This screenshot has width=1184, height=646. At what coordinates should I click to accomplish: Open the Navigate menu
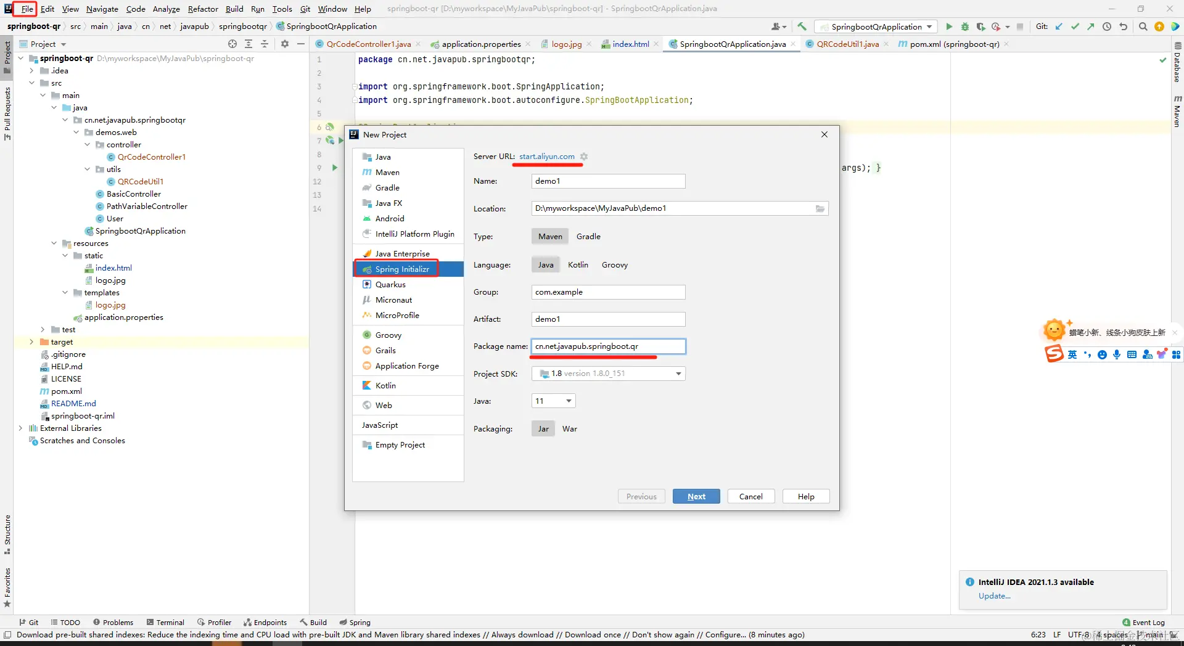pos(102,9)
